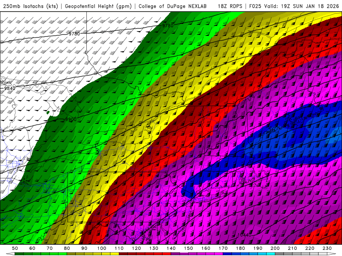Click the 180 value on the color scale
The width and height of the screenshot is (342, 256).
(x=240, y=248)
